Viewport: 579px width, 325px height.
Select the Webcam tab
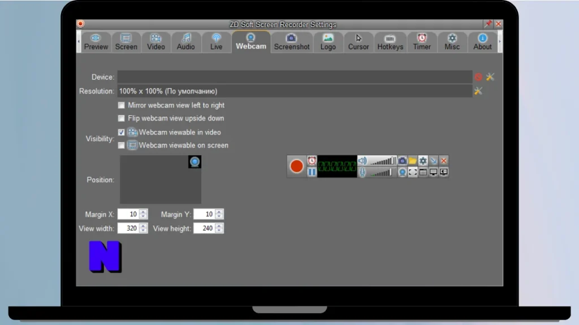click(x=251, y=42)
